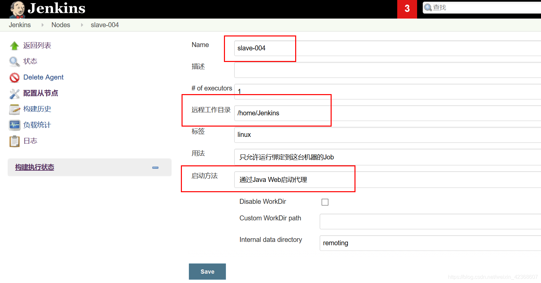Click the Custom WorkDir path field
Image resolution: width=541 pixels, height=283 pixels.
tap(430, 221)
